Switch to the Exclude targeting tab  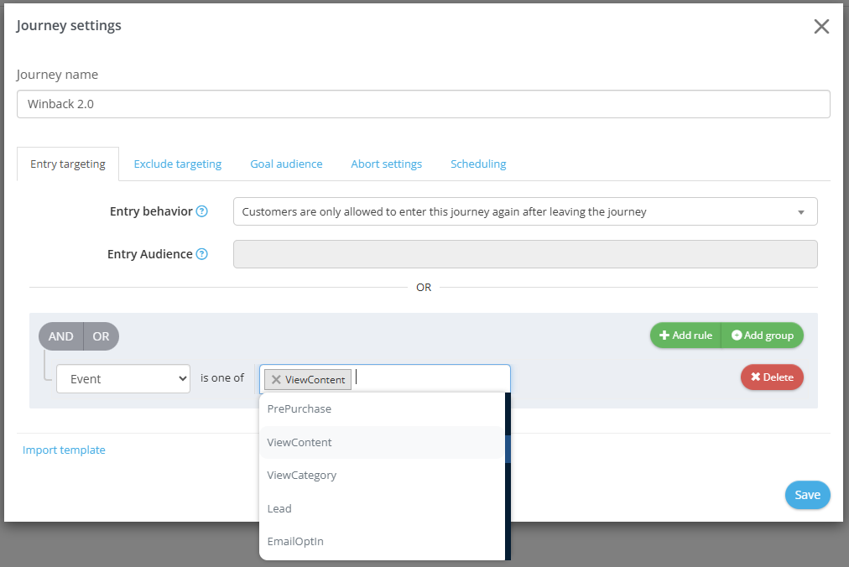point(178,164)
